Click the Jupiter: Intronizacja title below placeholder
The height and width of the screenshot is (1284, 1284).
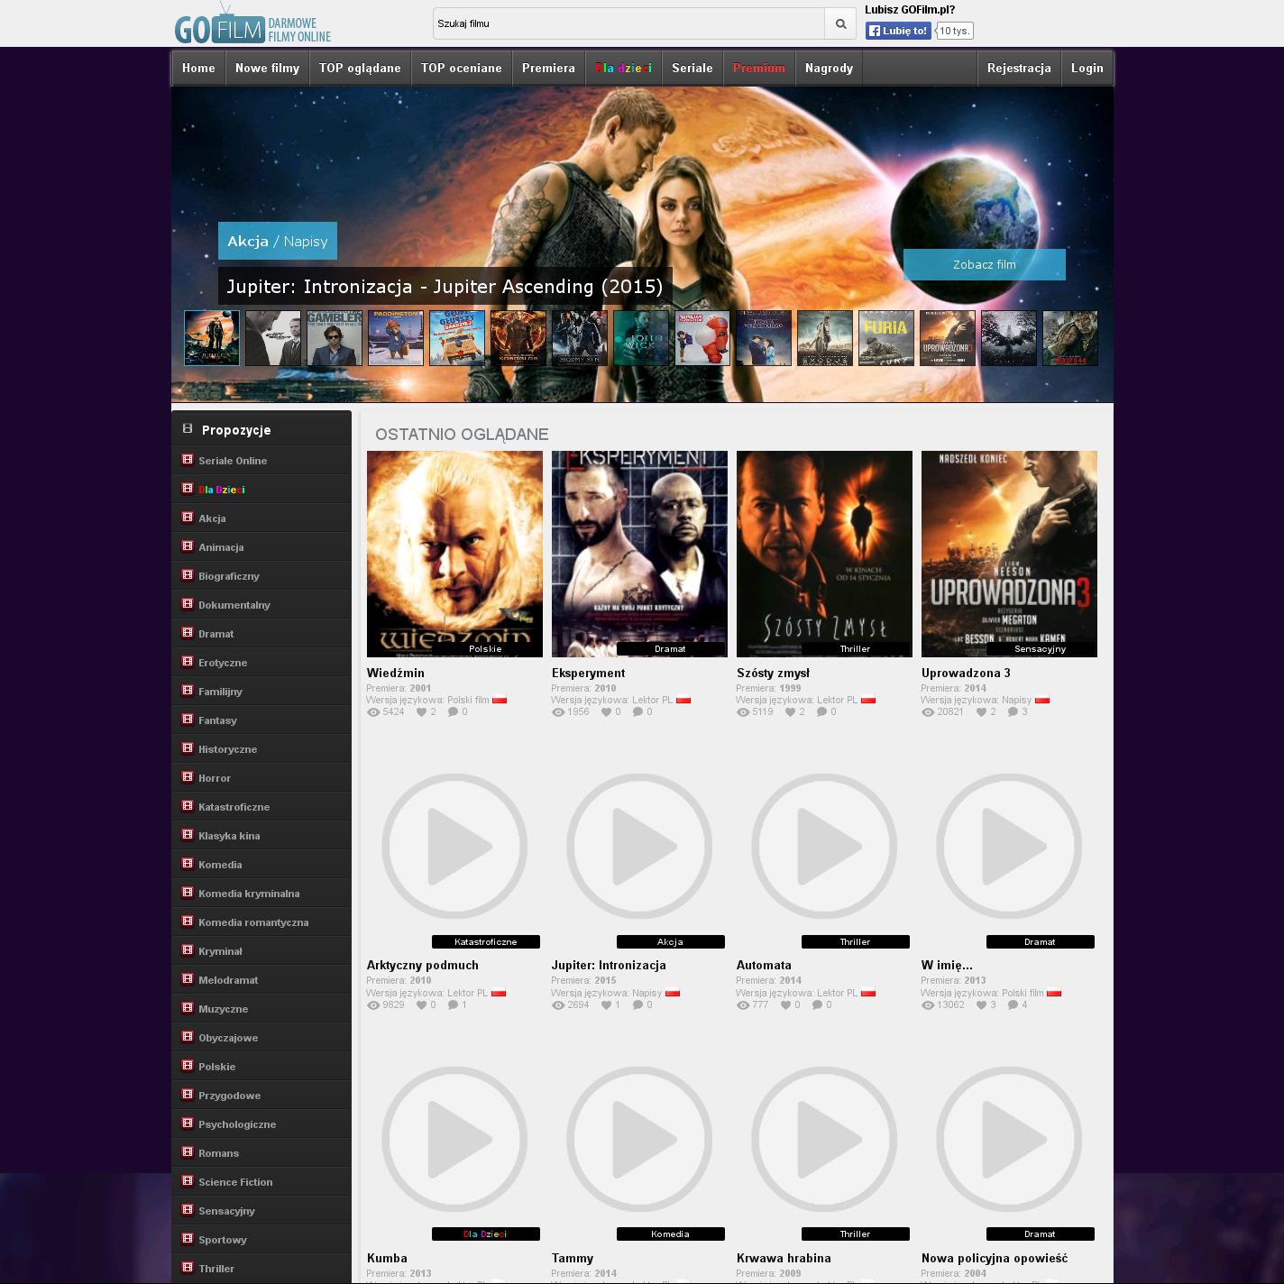pos(609,965)
